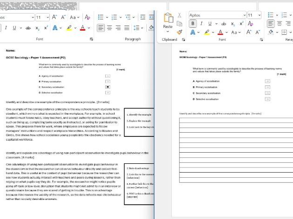Open font size dropdown in left Word window
The width and height of the screenshot is (293, 219).
[48, 17]
